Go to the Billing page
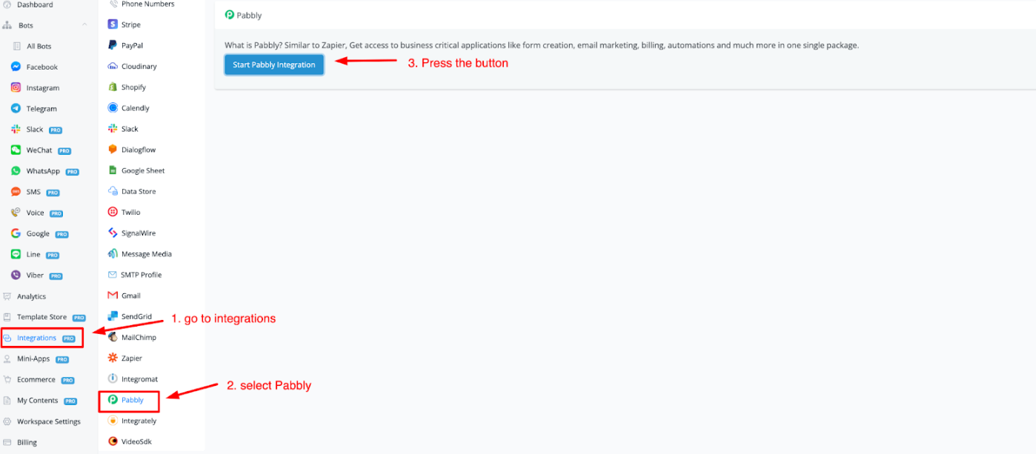Screen dimensions: 1036x454 pyautogui.click(x=27, y=442)
